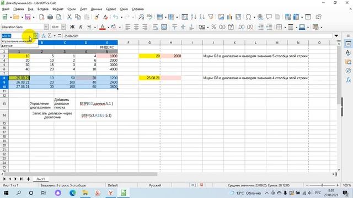Open sidebar Gallery icon

pos(348,62)
